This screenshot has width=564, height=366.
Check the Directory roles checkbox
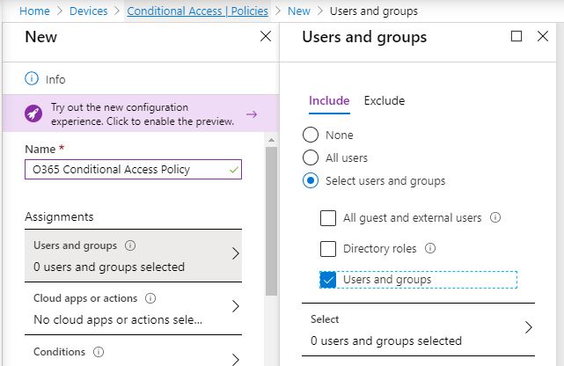click(328, 249)
